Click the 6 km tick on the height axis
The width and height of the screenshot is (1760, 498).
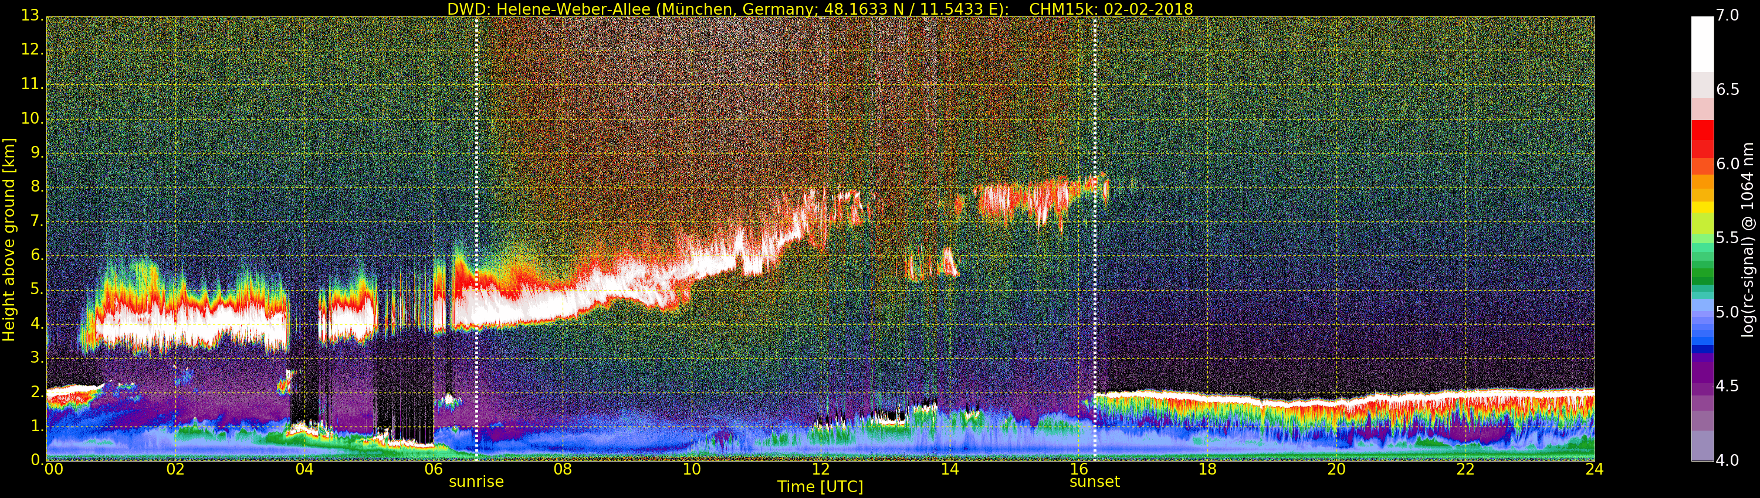(37, 255)
